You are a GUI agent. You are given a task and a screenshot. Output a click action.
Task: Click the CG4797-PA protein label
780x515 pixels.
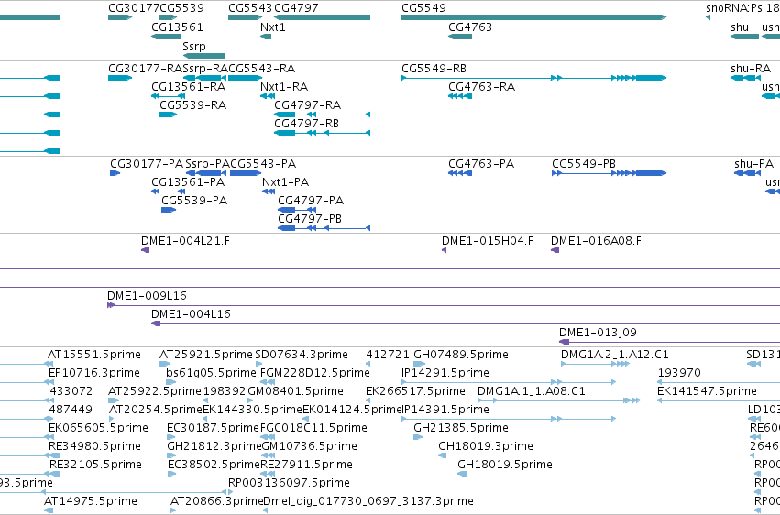(x=311, y=201)
